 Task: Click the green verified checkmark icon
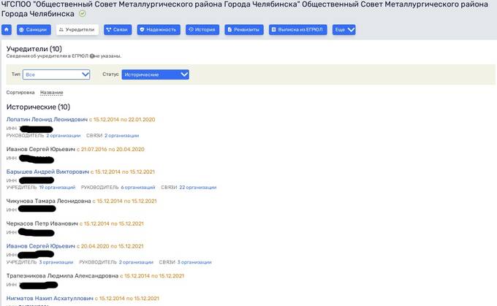tap(82, 14)
